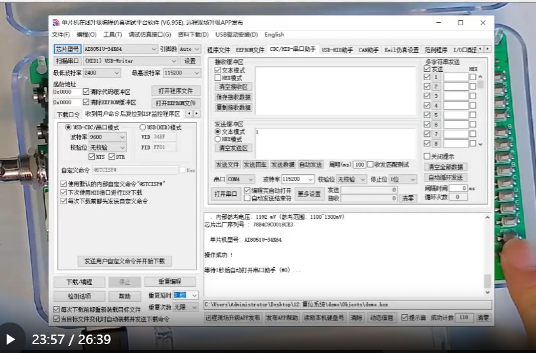Expand 波特率 9600 dropdown in USB-CDC mode
The width and height of the screenshot is (536, 353).
click(122, 137)
